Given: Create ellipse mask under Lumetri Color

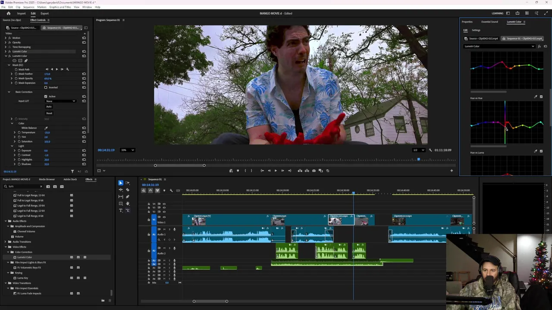Looking at the screenshot, I should point(14,61).
